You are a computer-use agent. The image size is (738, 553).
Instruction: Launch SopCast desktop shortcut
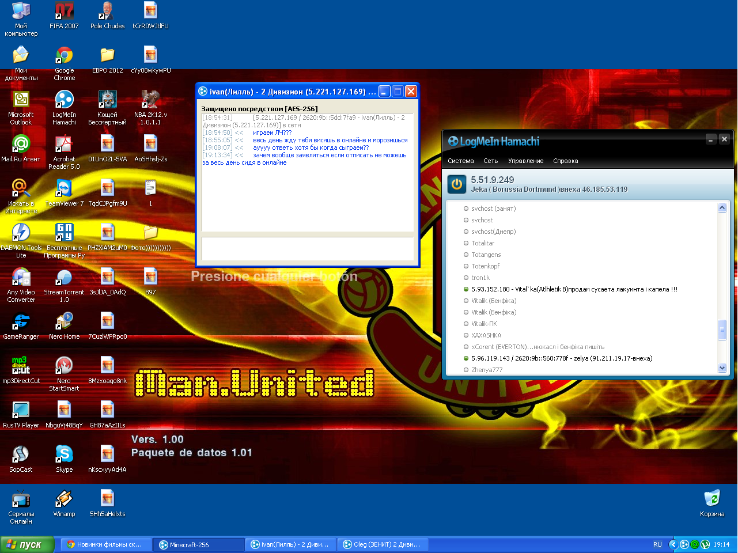21,459
